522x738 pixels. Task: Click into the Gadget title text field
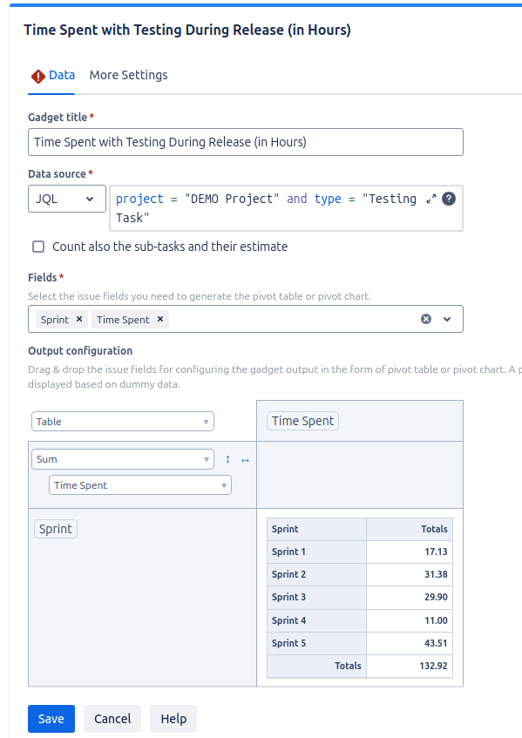click(246, 142)
